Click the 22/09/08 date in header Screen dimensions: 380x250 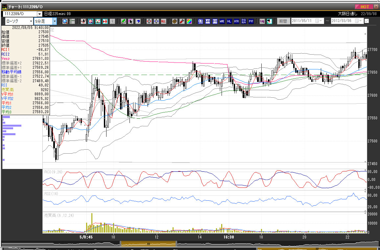click(x=368, y=14)
